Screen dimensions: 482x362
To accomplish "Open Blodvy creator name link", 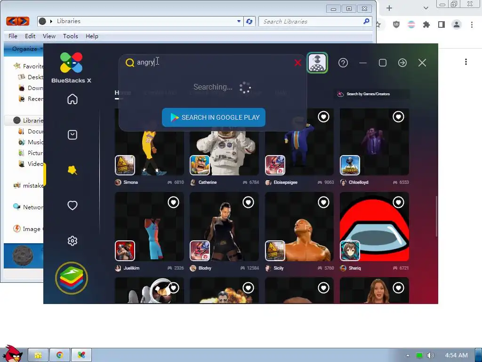I will [205, 268].
